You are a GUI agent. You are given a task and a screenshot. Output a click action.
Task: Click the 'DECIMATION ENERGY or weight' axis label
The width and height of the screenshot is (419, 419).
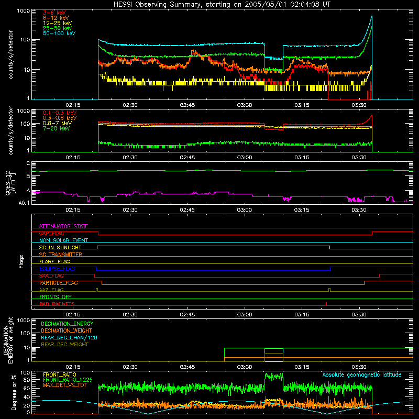[8, 340]
